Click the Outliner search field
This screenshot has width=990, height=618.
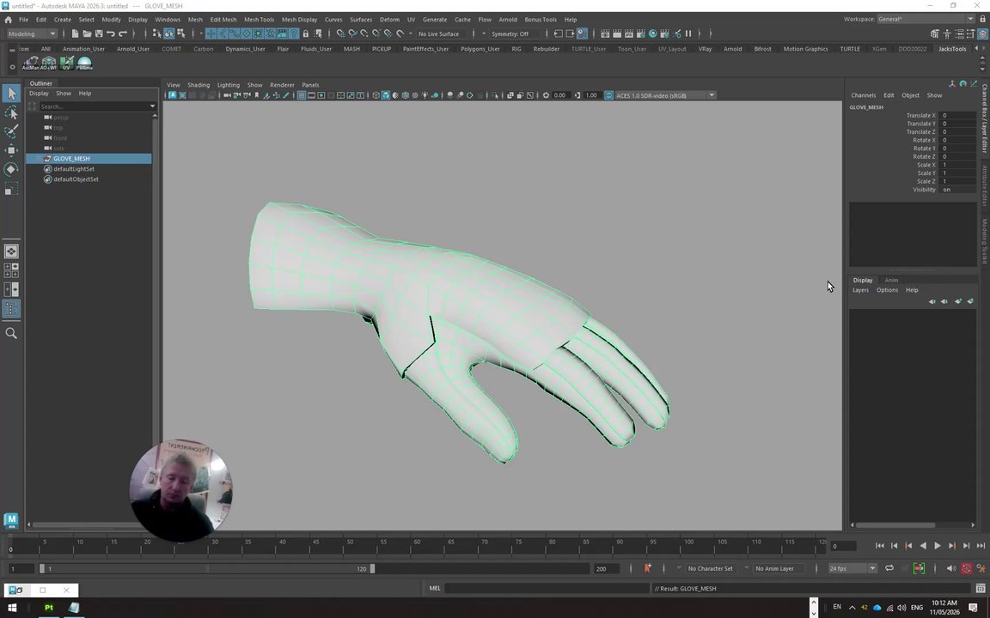tap(94, 106)
